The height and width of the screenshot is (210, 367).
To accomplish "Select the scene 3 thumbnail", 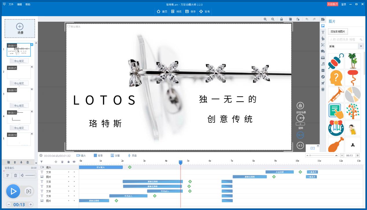I will tap(19, 94).
